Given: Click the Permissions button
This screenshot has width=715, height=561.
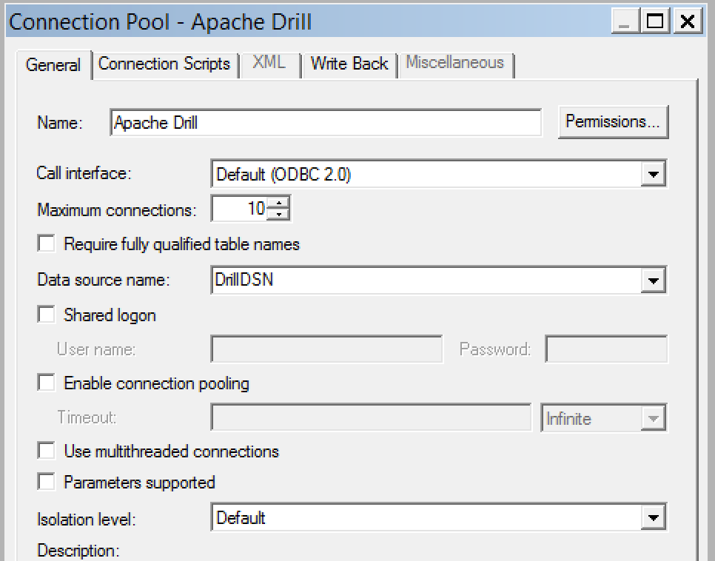Looking at the screenshot, I should tap(613, 122).
